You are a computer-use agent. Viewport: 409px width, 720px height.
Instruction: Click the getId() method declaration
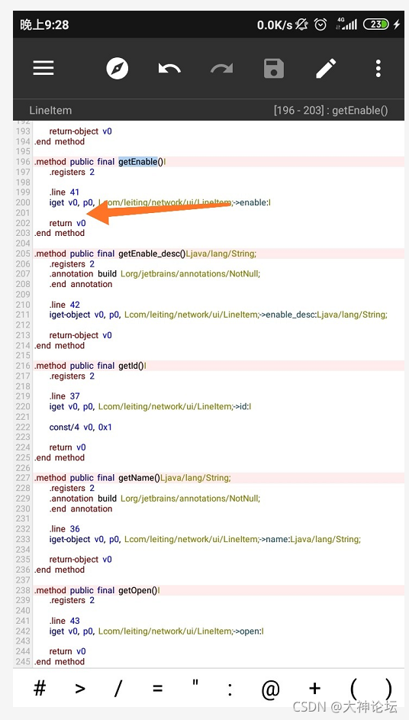pos(90,366)
